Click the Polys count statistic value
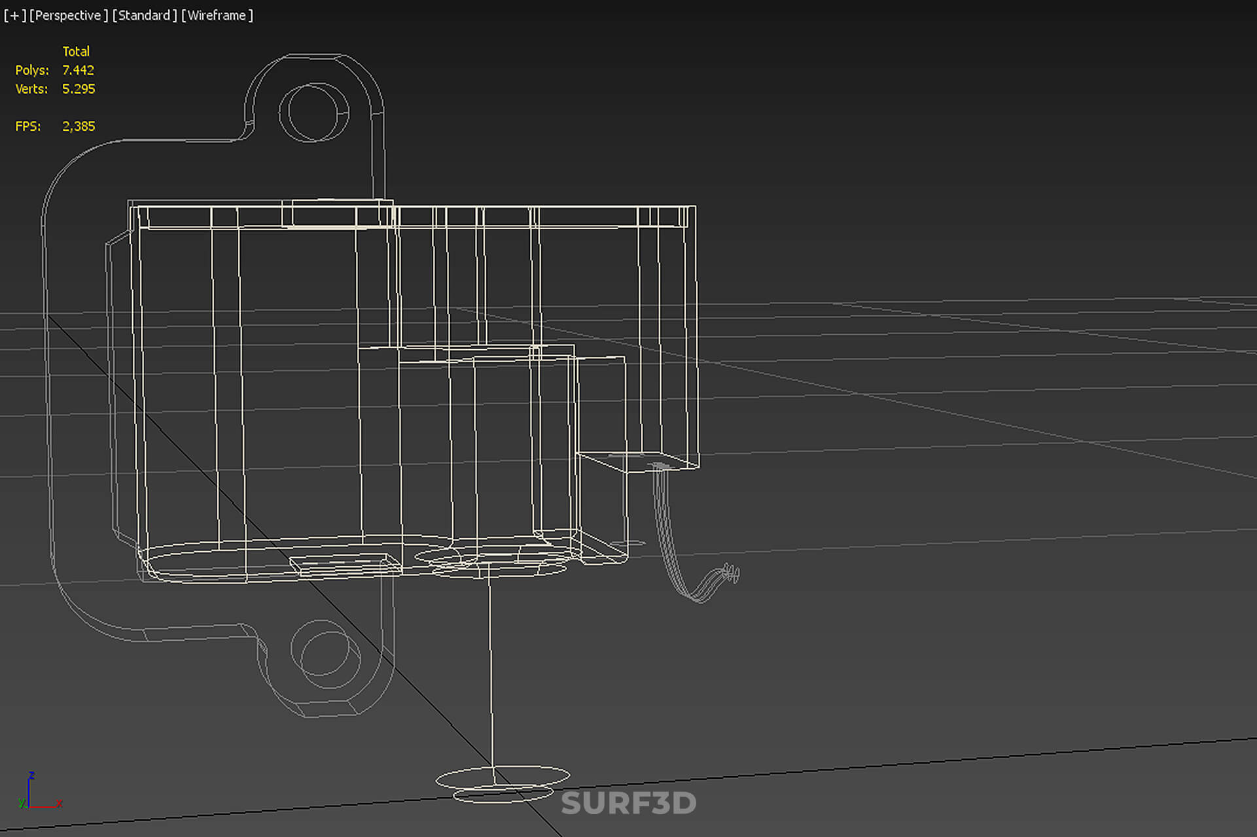Viewport: 1257px width, 837px height. click(x=78, y=70)
